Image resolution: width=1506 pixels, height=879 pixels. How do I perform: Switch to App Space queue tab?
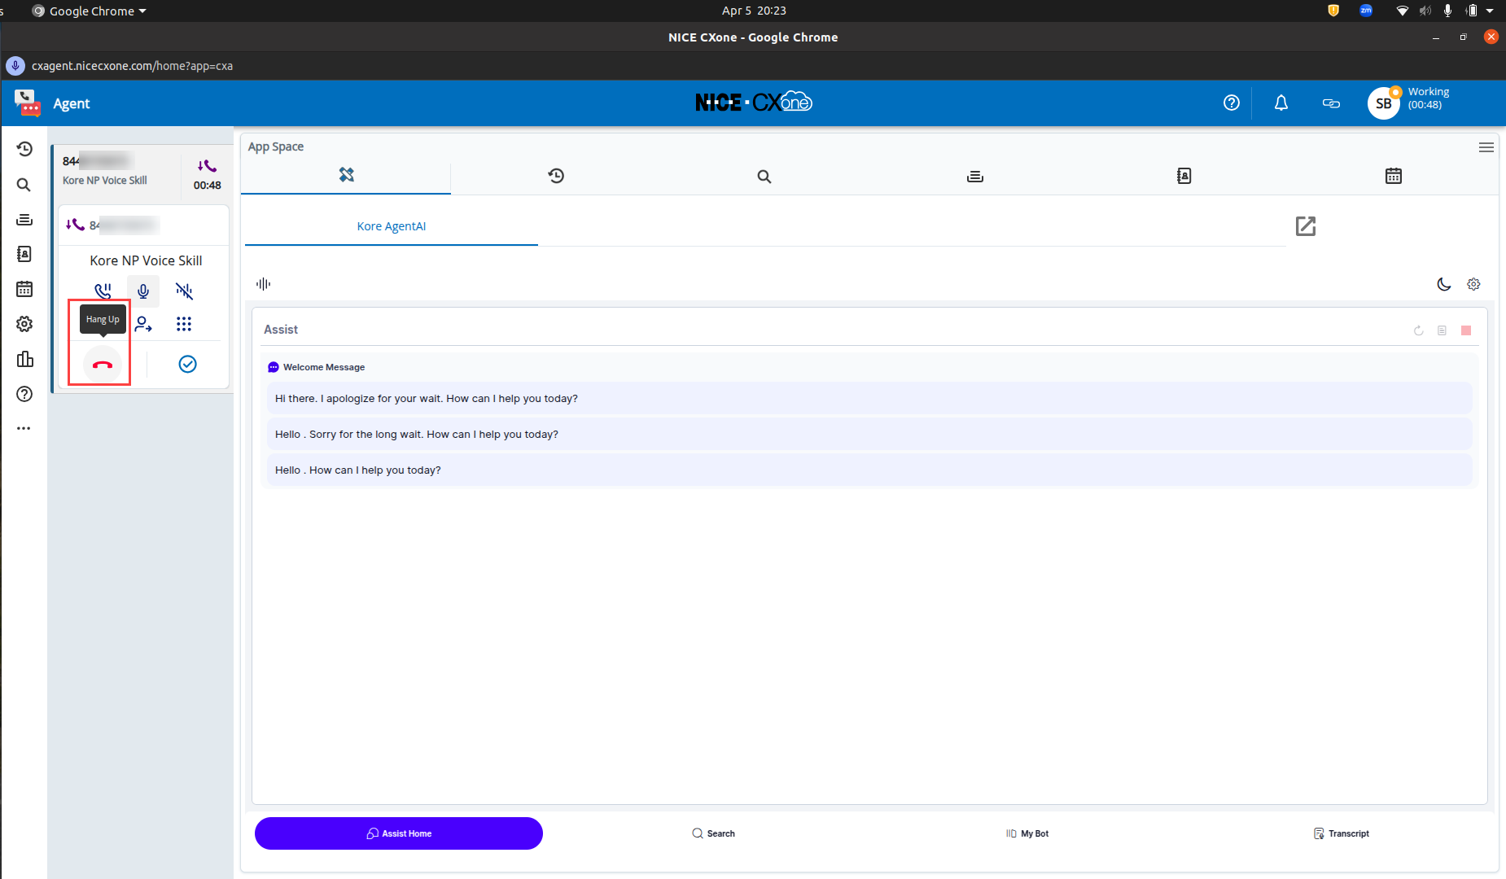[x=975, y=177]
